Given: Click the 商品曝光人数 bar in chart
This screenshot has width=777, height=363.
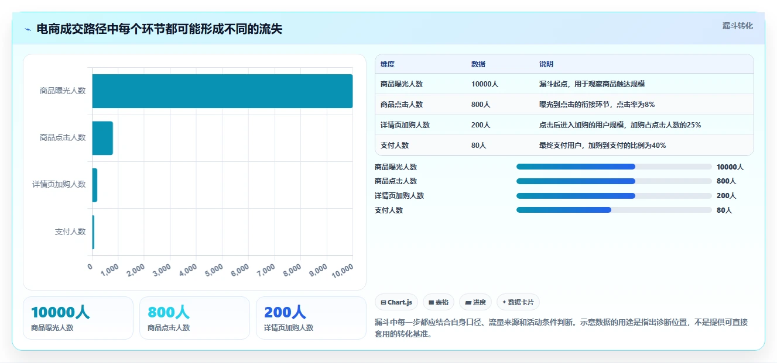Looking at the screenshot, I should tap(223, 91).
